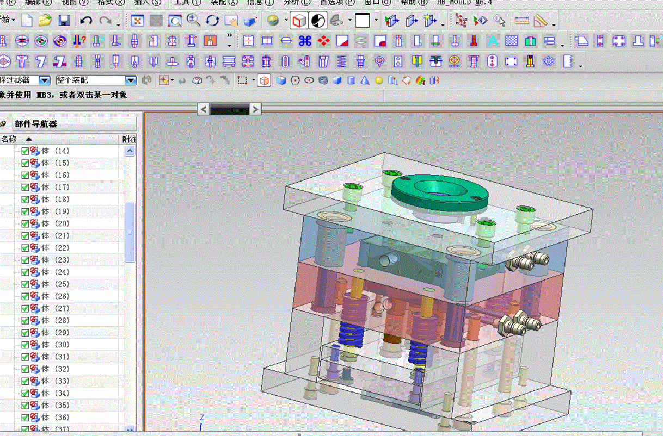Fit the model to the view
The height and width of the screenshot is (436, 663).
[138, 21]
